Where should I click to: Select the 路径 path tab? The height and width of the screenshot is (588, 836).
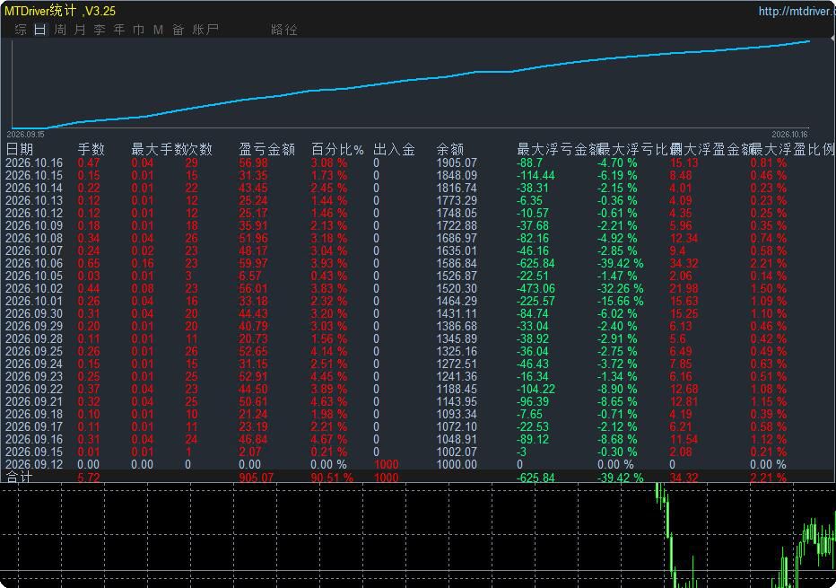pyautogui.click(x=283, y=30)
